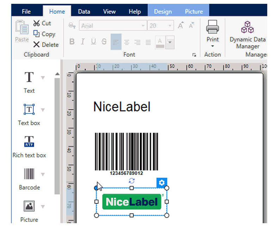Select the Text box tool
The height and width of the screenshot is (227, 278).
29,115
